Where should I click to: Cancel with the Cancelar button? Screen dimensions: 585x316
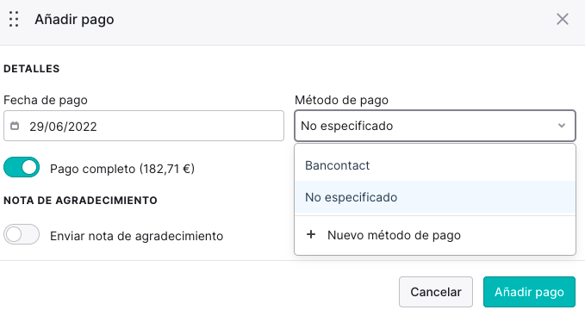click(436, 292)
